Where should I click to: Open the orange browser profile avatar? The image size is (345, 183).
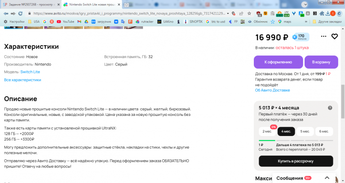(x=333, y=13)
